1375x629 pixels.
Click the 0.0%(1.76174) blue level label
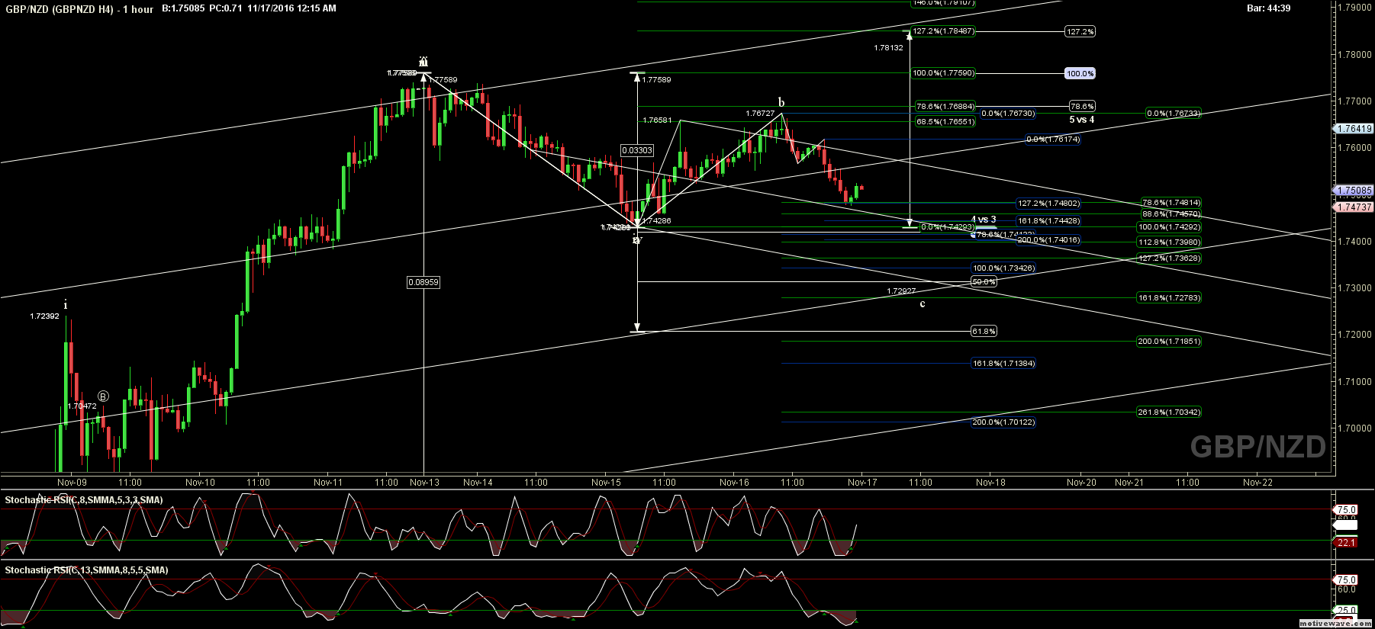(1053, 140)
